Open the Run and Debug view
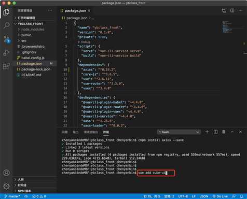This screenshot has height=199, width=247. (6, 53)
